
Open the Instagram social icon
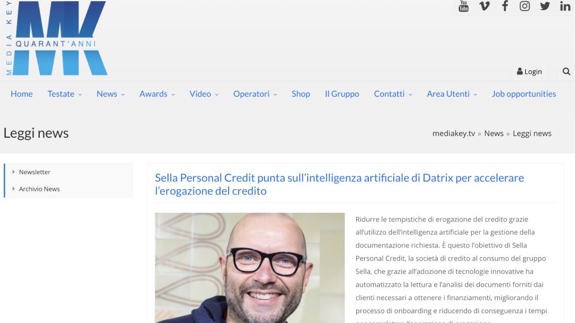(x=525, y=6)
